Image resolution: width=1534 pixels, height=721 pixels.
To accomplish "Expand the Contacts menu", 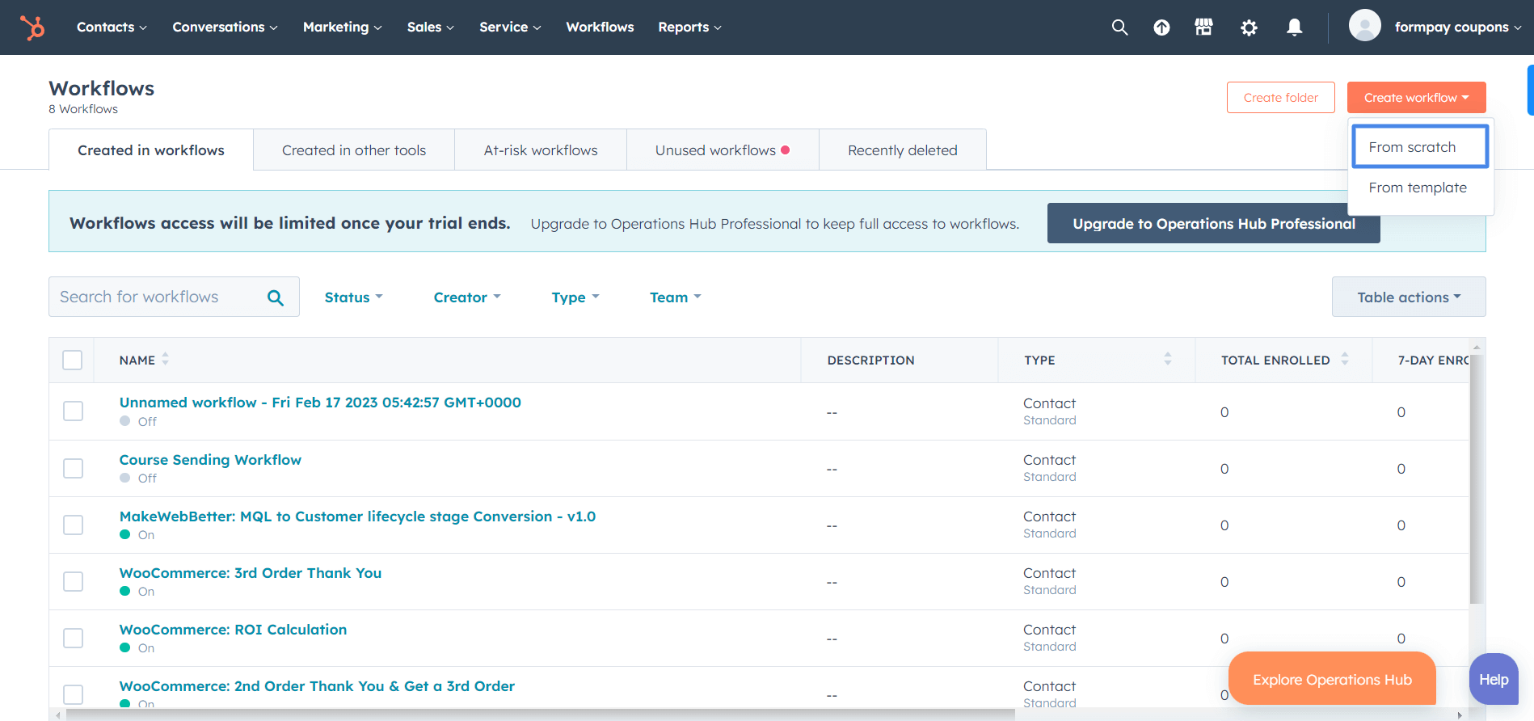I will point(112,27).
